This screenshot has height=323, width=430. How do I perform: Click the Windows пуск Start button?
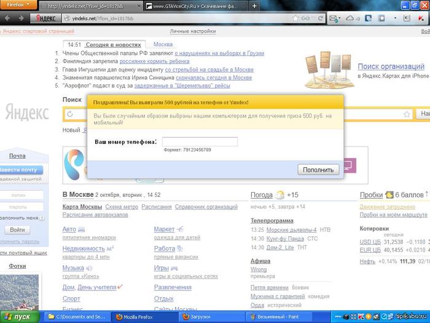coord(20,317)
